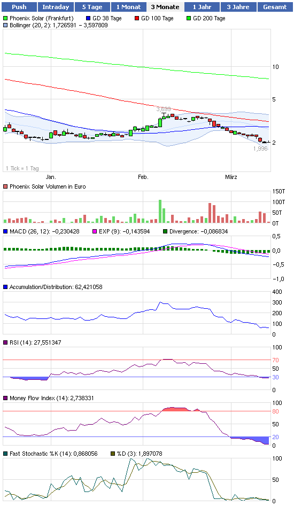Screen dimensions: 294x507
Task: Click the low price label '1,996'
Action: pyautogui.click(x=260, y=149)
